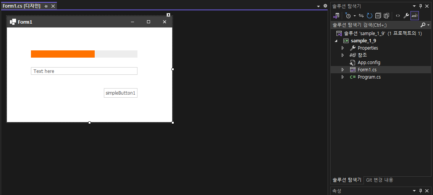Click the gray unfilled part of progress bar
The width and height of the screenshot is (433, 195).
116,54
